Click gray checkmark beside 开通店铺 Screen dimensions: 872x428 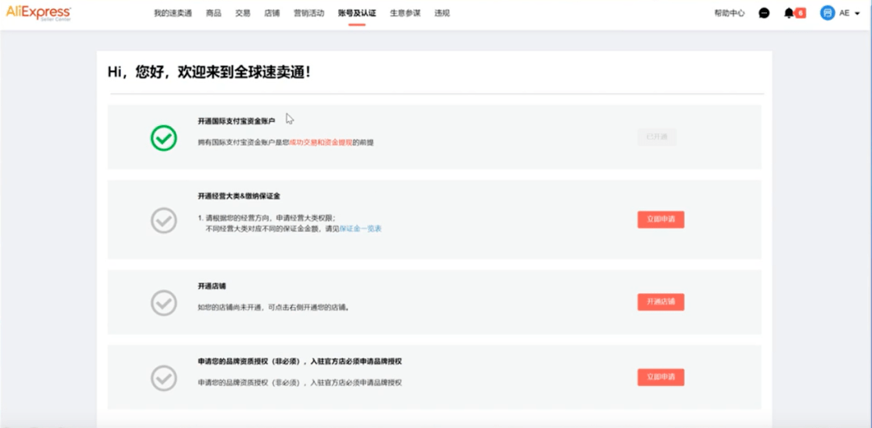pyautogui.click(x=163, y=303)
